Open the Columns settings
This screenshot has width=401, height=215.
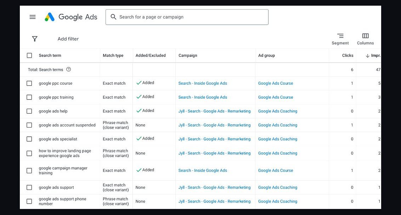[x=366, y=39]
